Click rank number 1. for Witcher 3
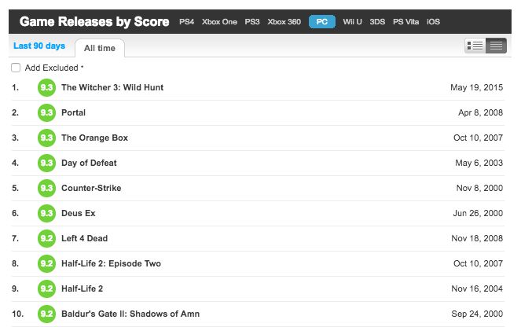This screenshot has width=521, height=327. tap(15, 87)
